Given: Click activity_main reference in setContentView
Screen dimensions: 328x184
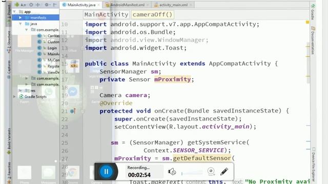Looking at the screenshot, I should (225, 127).
